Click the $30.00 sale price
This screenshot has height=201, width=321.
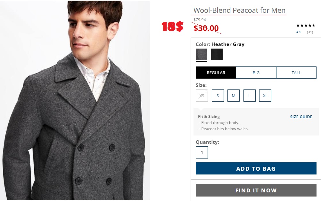pos(206,28)
